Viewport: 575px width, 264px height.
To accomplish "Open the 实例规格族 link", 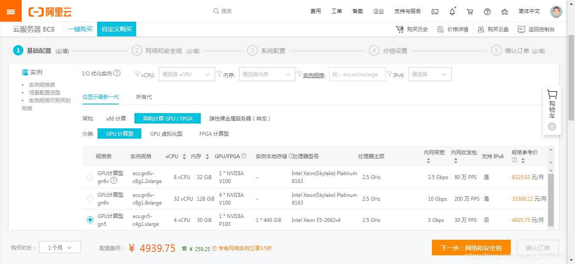I will pos(42,85).
